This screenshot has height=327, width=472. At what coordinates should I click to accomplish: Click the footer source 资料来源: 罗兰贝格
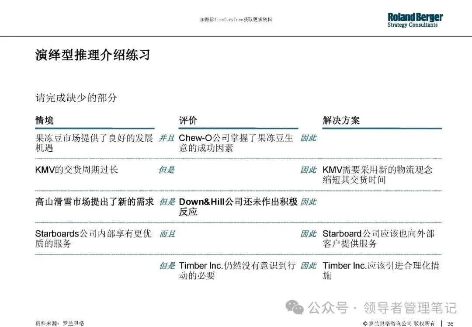(59, 324)
